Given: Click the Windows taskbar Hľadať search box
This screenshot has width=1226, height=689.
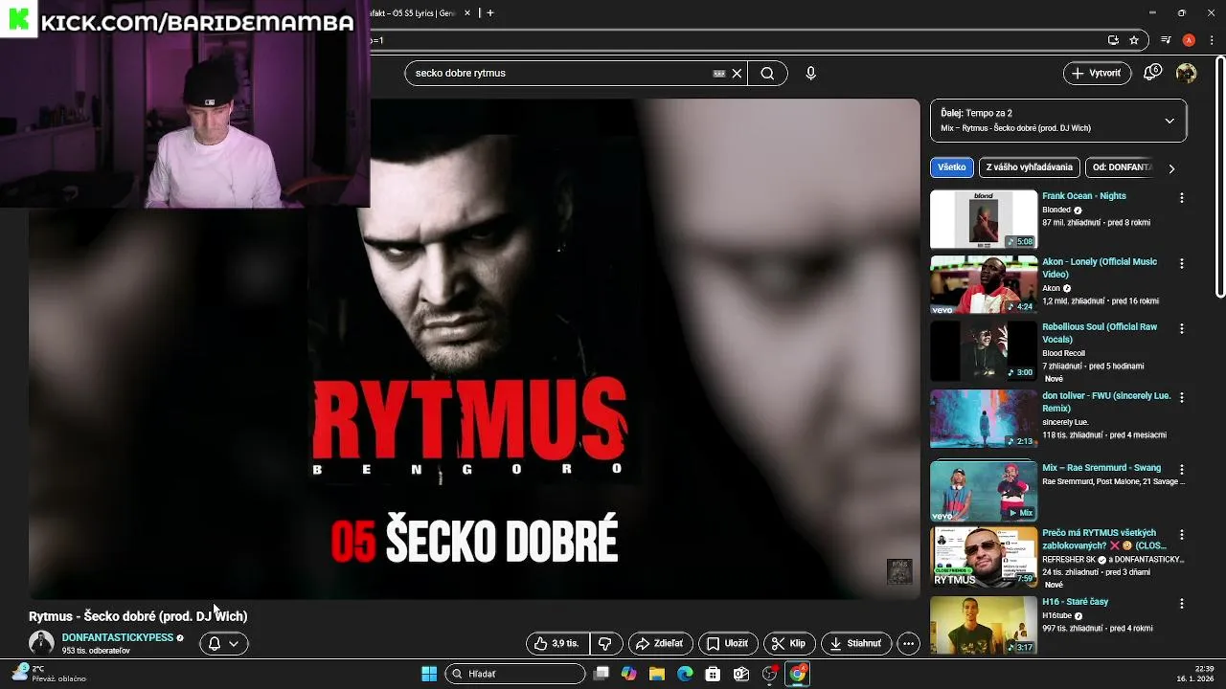Looking at the screenshot, I should click(515, 674).
